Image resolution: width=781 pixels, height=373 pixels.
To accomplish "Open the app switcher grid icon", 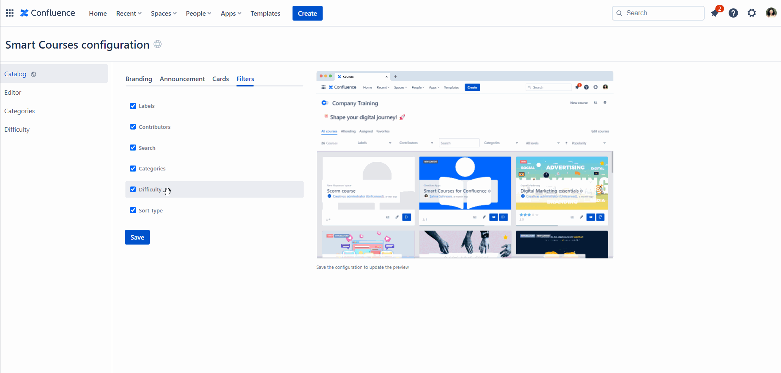I will (9, 13).
